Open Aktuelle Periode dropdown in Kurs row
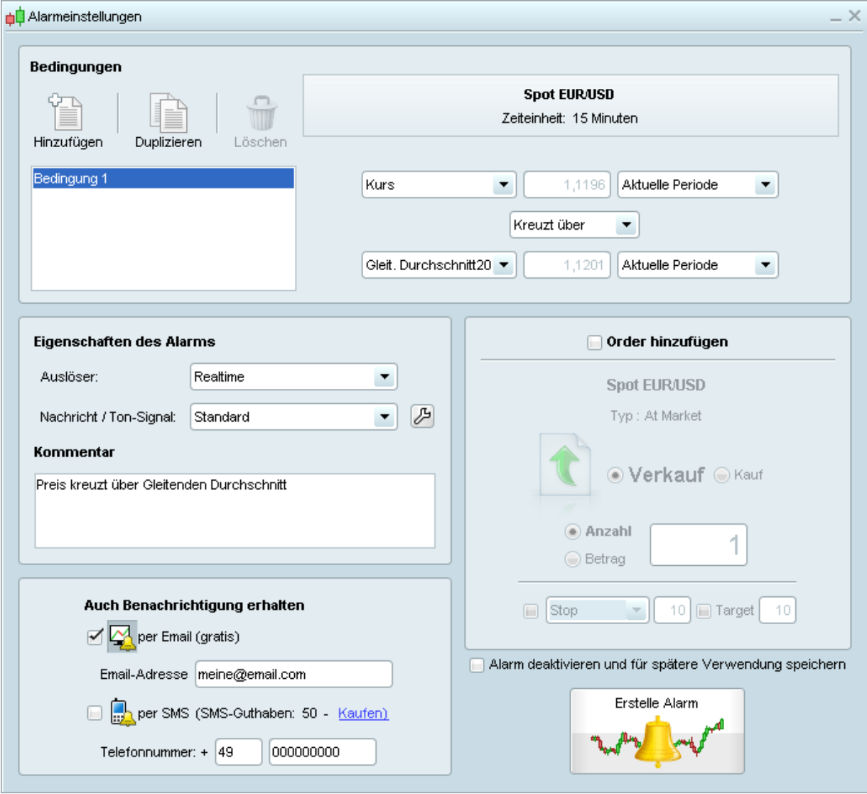This screenshot has width=867, height=794. [698, 185]
